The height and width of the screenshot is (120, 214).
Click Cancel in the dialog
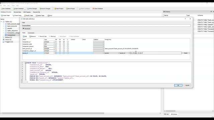[187, 85]
